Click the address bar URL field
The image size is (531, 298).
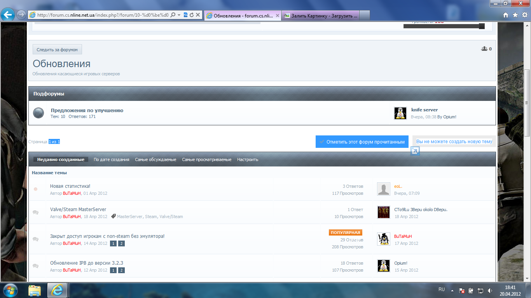(x=103, y=15)
